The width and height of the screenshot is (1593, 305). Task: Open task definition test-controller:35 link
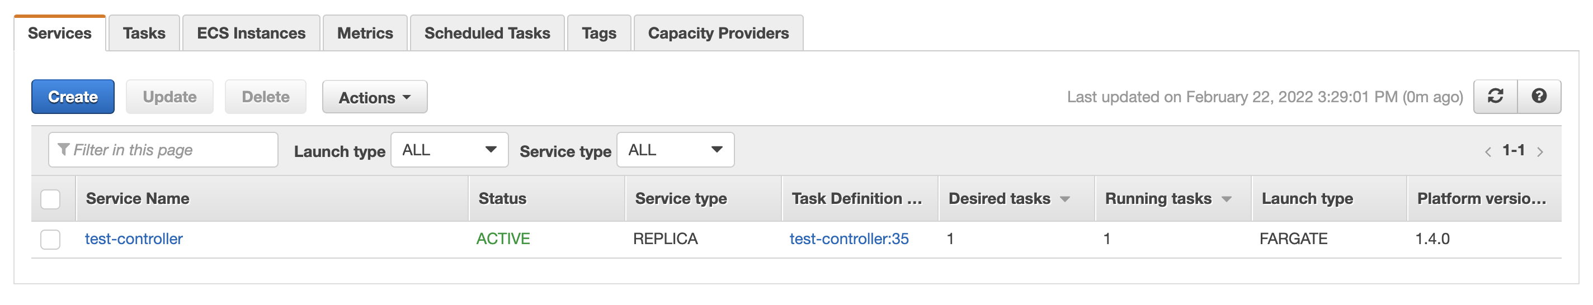(x=849, y=239)
